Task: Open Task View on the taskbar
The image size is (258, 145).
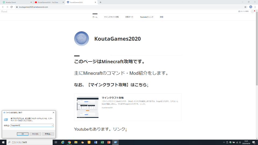Action: coord(56,142)
